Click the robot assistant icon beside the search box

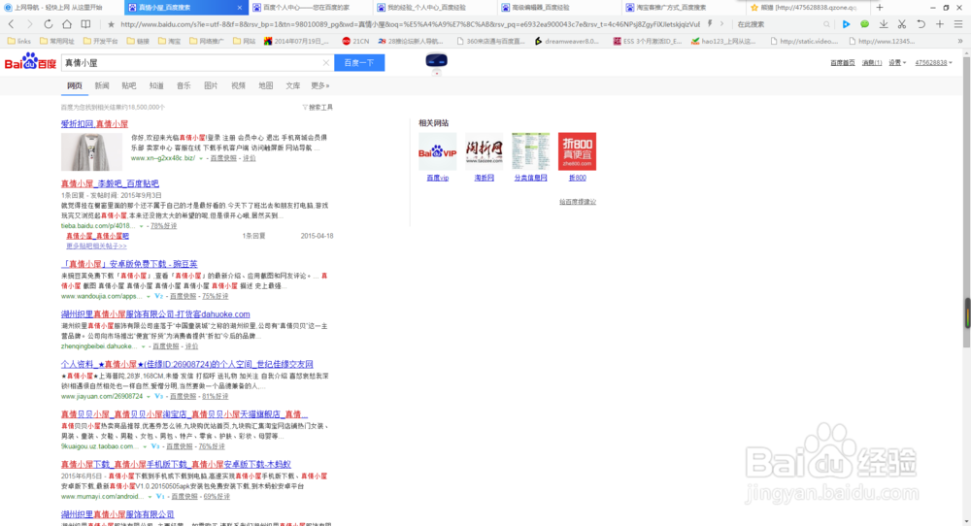click(437, 60)
